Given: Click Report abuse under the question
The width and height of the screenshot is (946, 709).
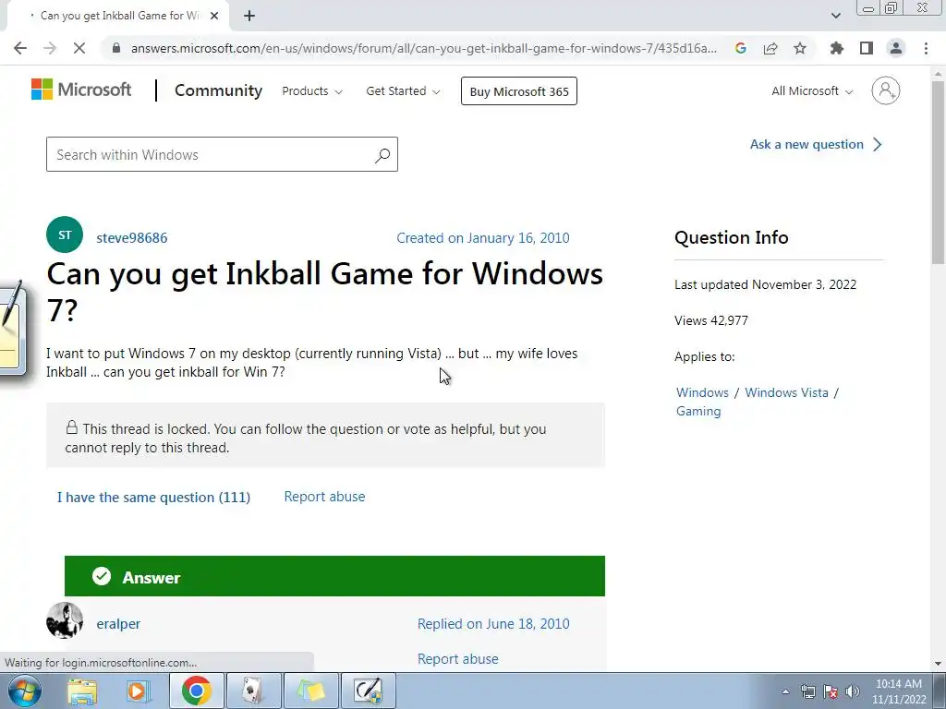Looking at the screenshot, I should (x=324, y=497).
